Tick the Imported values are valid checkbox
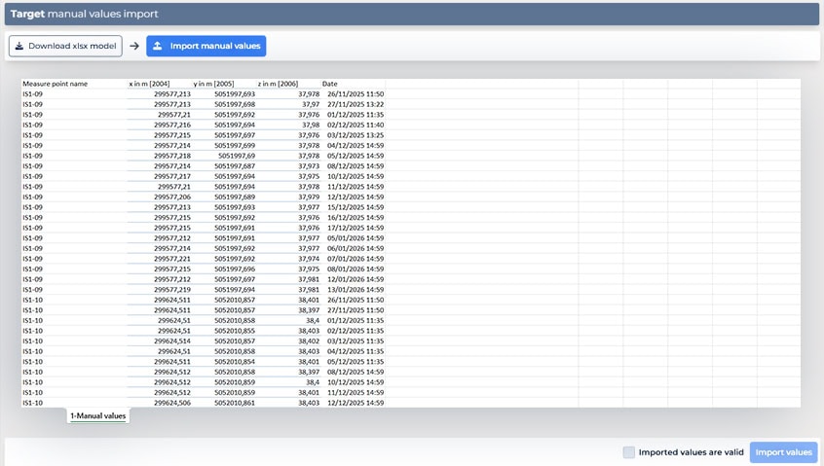 click(x=629, y=452)
